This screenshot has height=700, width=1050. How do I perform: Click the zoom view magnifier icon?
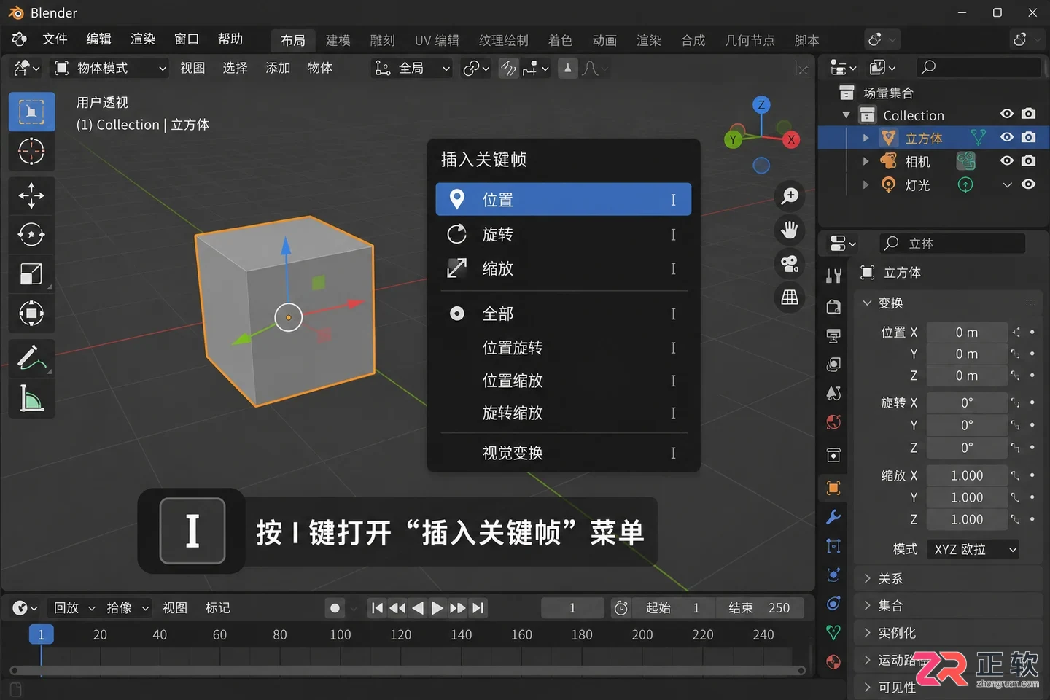[790, 196]
